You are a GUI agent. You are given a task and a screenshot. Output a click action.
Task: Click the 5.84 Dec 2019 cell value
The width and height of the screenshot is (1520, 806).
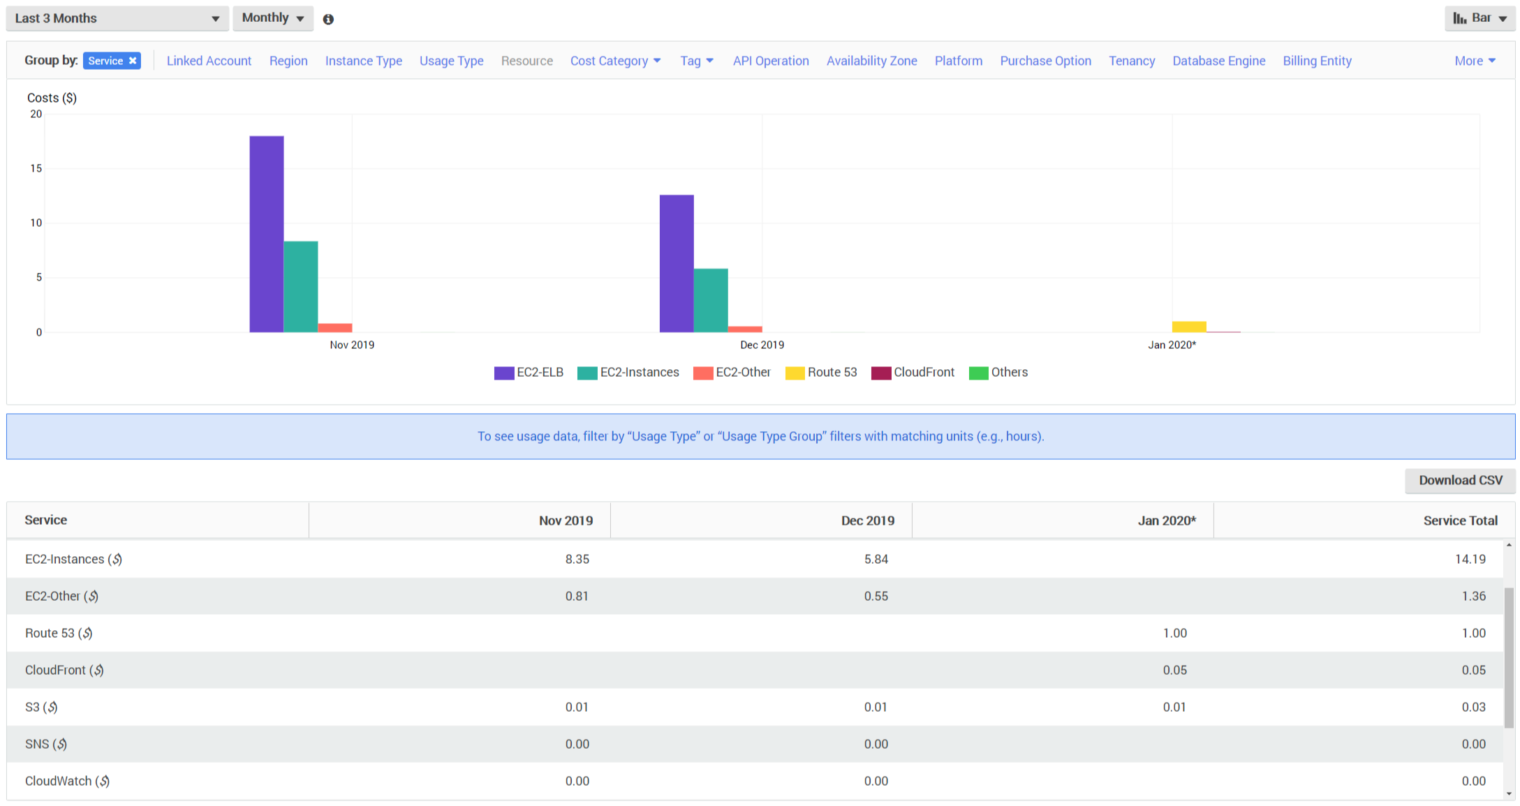click(x=876, y=559)
